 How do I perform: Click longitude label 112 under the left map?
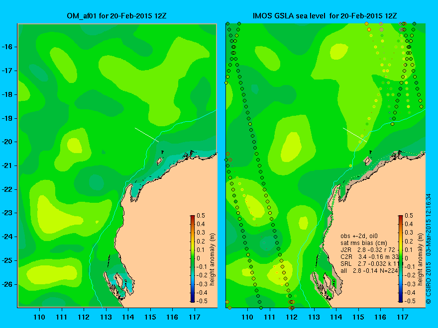(84, 317)
